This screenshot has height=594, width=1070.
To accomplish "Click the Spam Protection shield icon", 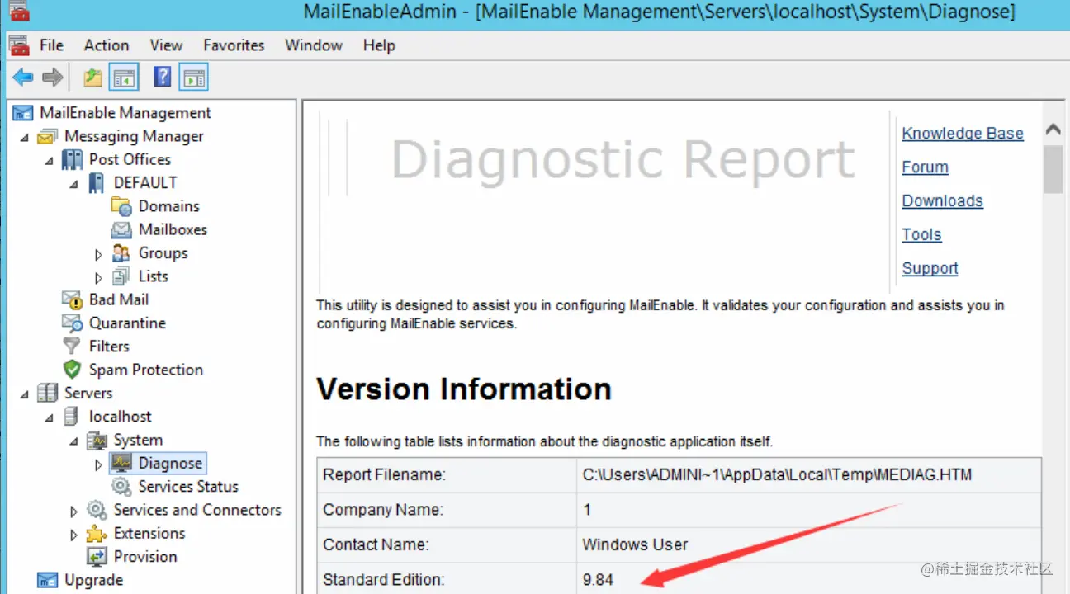I will click(x=73, y=370).
